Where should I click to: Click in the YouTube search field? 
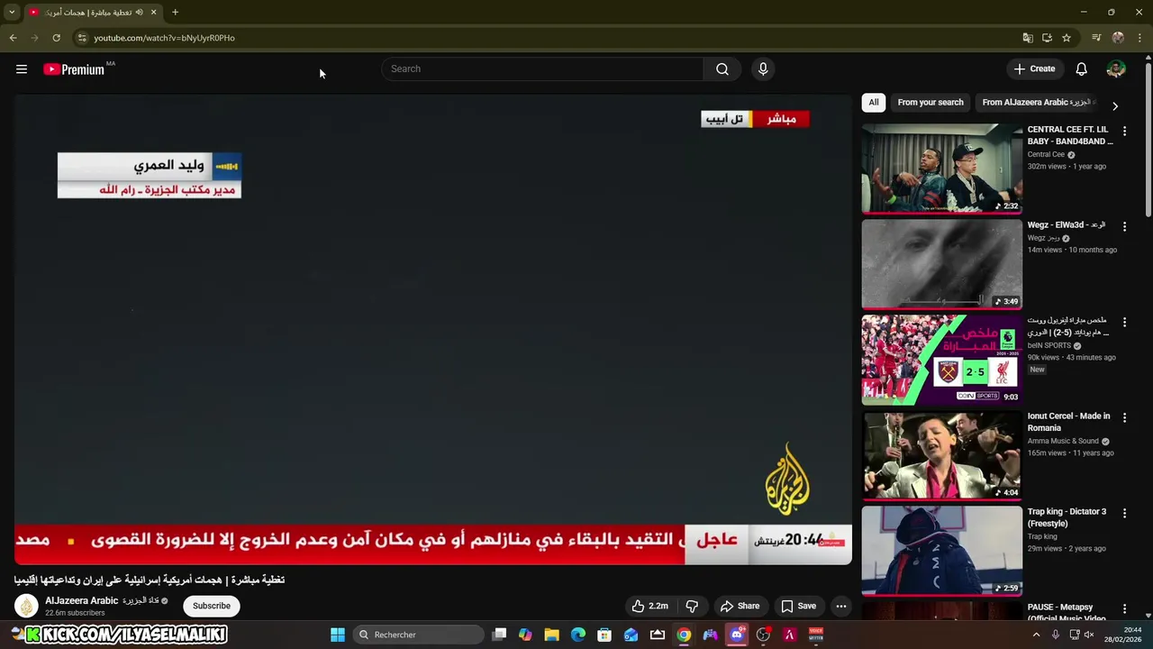[543, 69]
